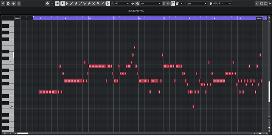Open the controller lane dropdown at bottom left
The image size is (272, 136).
(x=11, y=133)
